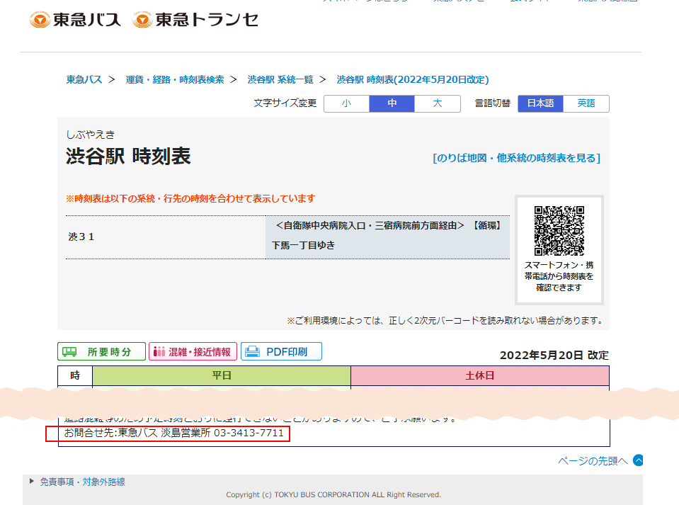The height and width of the screenshot is (505, 679).
Task: Click the お問合せ先 淡島営業所 phone text
Action: 173,433
